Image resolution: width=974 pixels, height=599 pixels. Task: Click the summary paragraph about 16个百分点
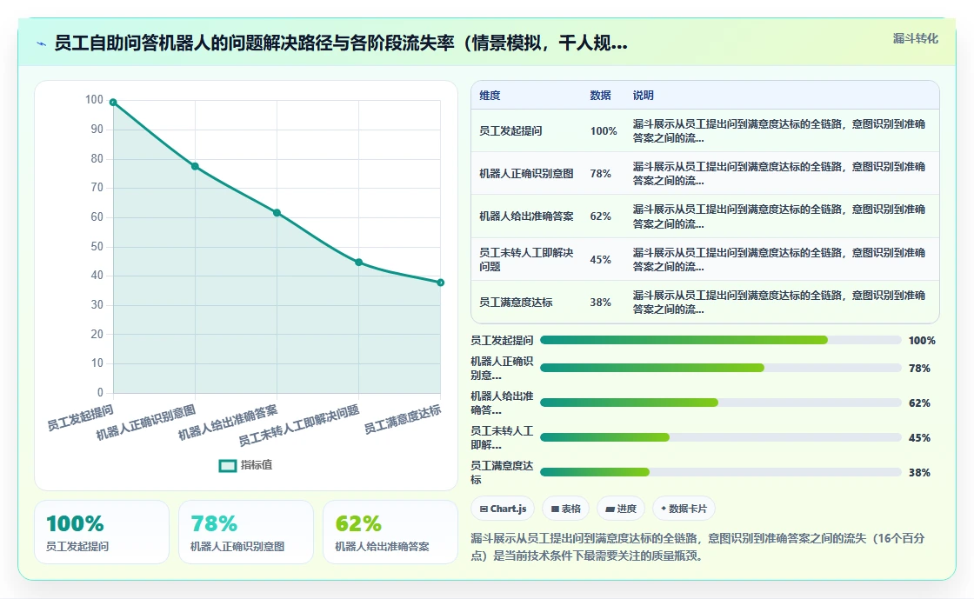[697, 547]
